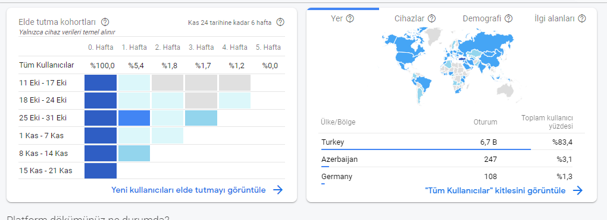Image resolution: width=607 pixels, height=220 pixels.
Task: Click help icon next to Cihazlar tab
Action: pos(431,18)
